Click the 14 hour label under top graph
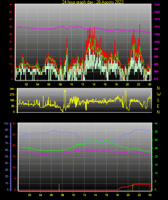Image resolution: width=168 pixels, height=200 pixels. click(94, 84)
